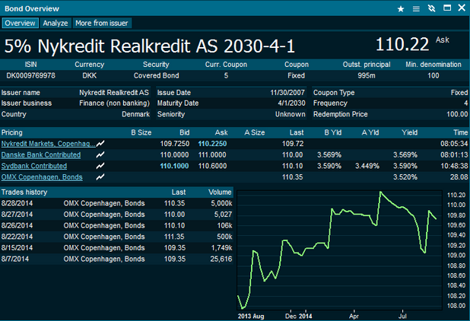Screen dimensions: 470x321
Task: Click the favorite star icon in title bar
Action: click(x=401, y=9)
